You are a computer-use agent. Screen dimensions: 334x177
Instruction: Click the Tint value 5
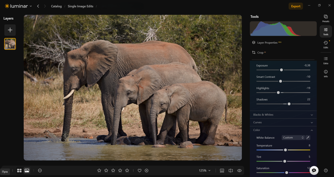tap(309, 157)
